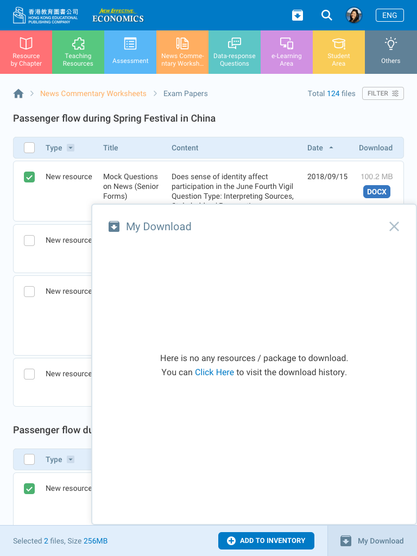Switch to the Assessment tab
The image size is (417, 556).
(x=130, y=52)
